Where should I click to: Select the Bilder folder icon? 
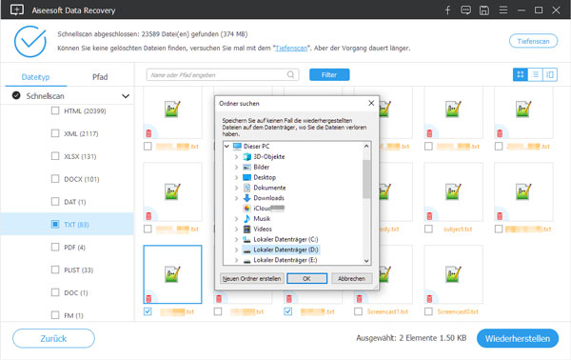246,167
